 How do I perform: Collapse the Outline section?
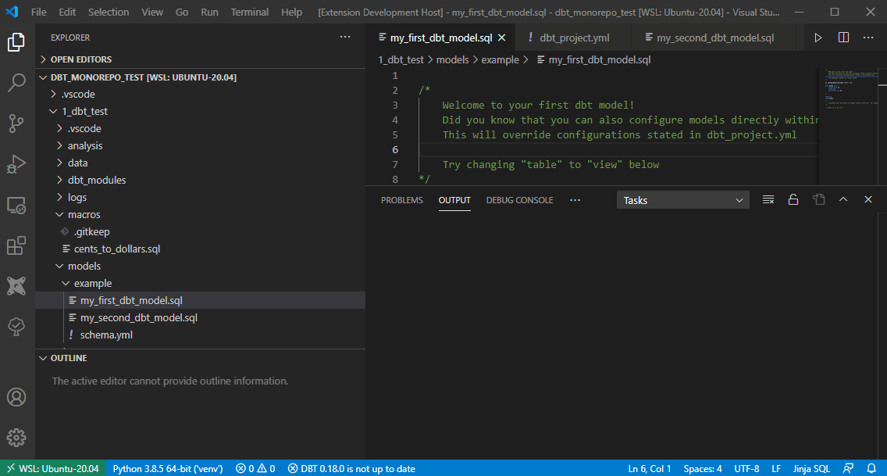tap(200, 358)
